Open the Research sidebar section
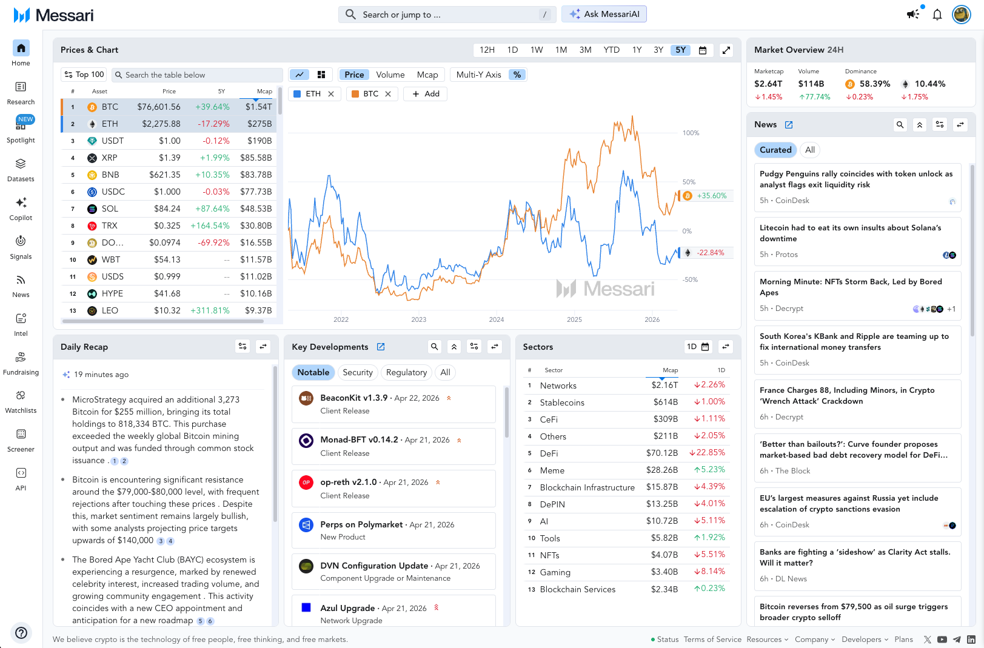The image size is (984, 648). click(x=21, y=93)
